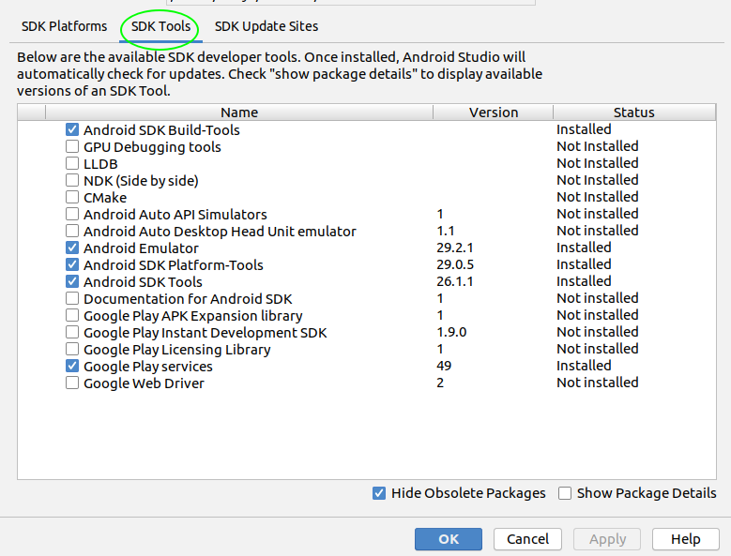Switch to the SDK Platforms tab
Screen dimensions: 731x556
64,26
